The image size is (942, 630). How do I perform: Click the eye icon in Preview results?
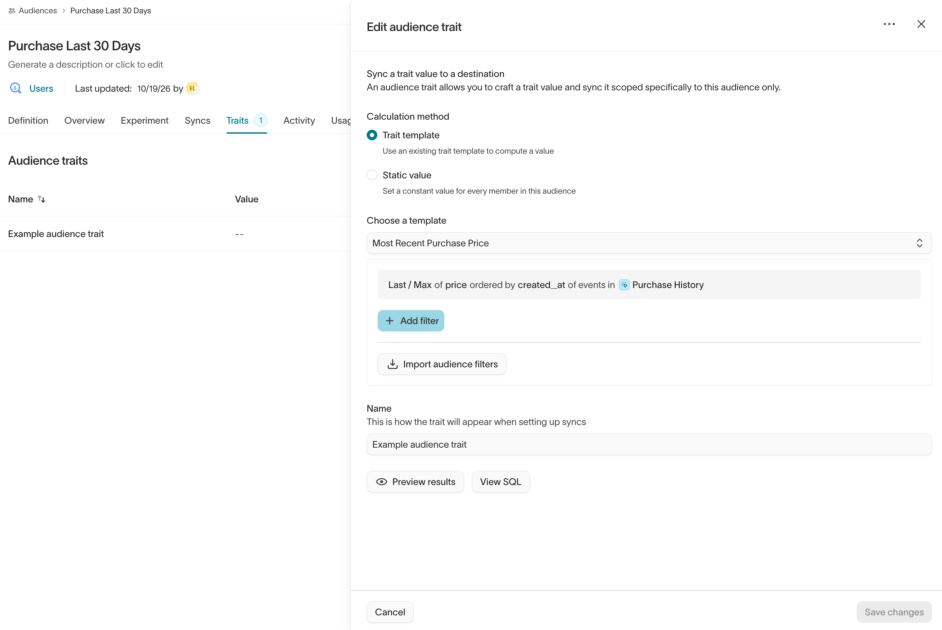point(381,482)
